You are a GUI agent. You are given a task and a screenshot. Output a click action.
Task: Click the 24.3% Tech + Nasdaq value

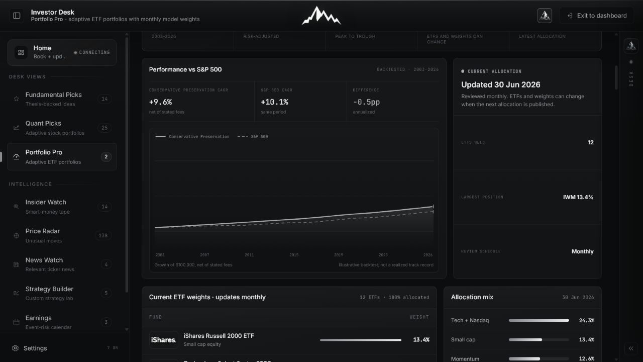coord(586,320)
